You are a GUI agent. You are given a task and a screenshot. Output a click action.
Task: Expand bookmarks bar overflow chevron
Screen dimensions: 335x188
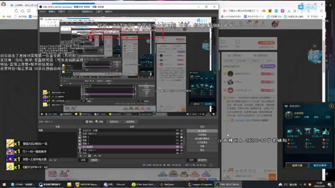pos(322,16)
